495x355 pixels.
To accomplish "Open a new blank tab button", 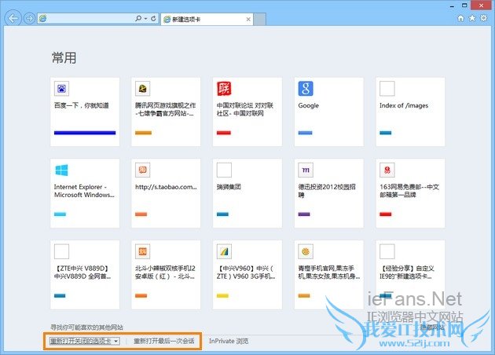I will pos(260,20).
